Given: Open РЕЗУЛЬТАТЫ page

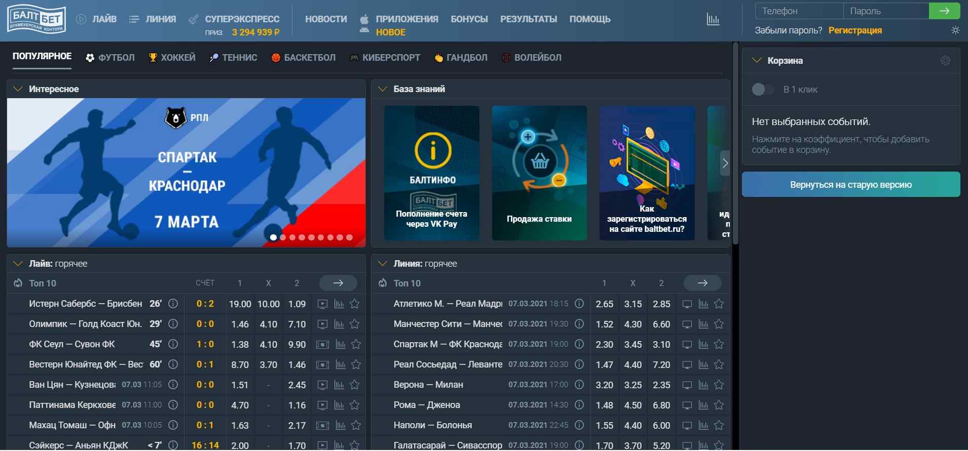Looking at the screenshot, I should tap(529, 19).
